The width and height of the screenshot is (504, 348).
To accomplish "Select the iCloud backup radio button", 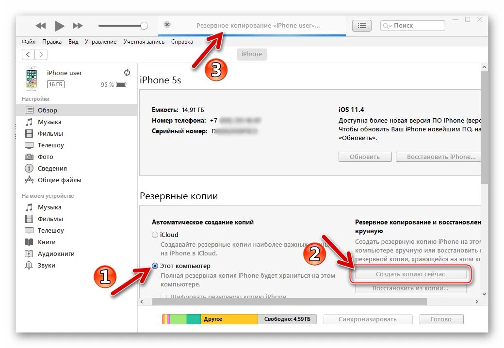I will 155,235.
